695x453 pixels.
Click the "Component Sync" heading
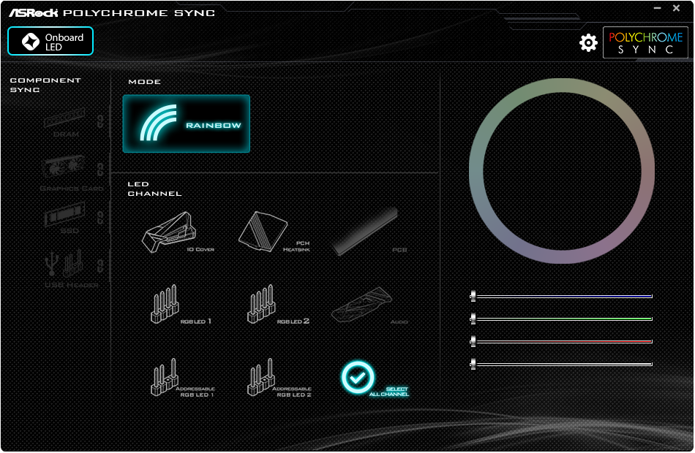45,85
